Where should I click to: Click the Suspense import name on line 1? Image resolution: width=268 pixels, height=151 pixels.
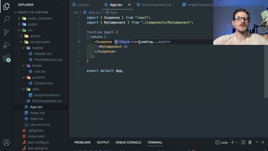point(112,18)
